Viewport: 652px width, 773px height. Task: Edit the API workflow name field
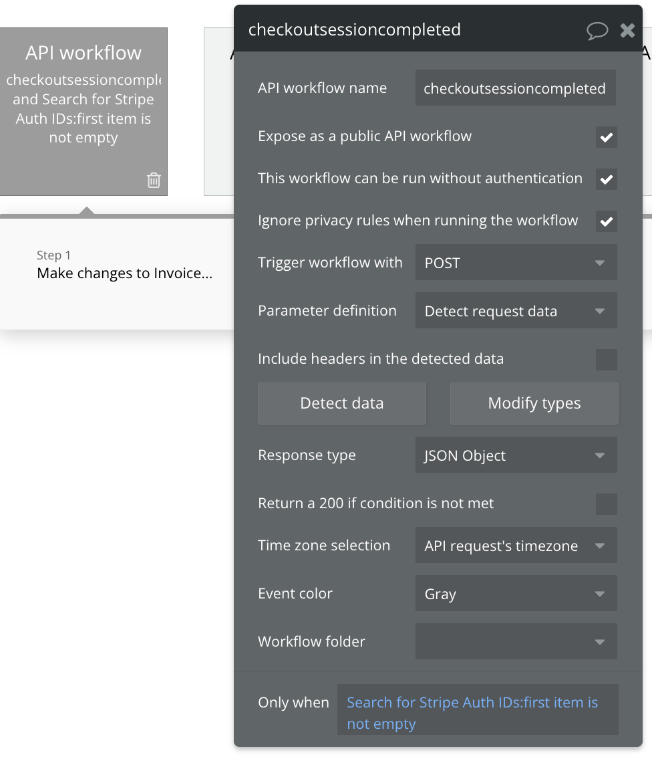(x=515, y=88)
